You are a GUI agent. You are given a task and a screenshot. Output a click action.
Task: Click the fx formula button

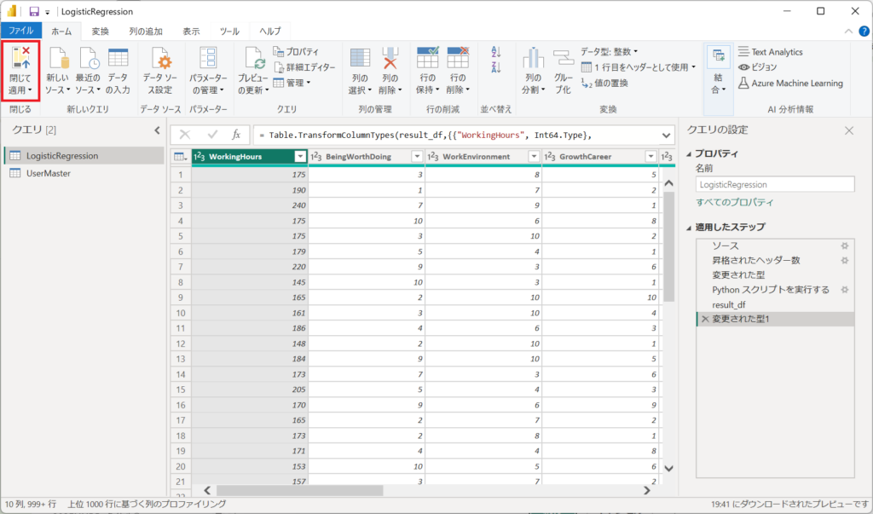click(237, 135)
